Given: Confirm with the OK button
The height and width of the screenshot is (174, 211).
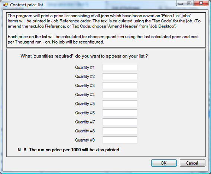Looking at the screenshot, I should point(164,163).
